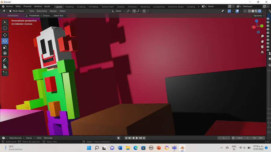Select the Annotate pencil tool

[x=5, y=60]
